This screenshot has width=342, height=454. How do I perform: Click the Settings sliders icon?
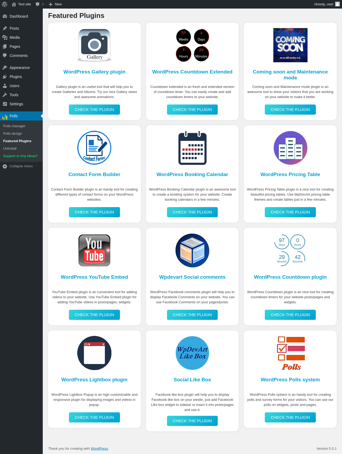[5, 104]
